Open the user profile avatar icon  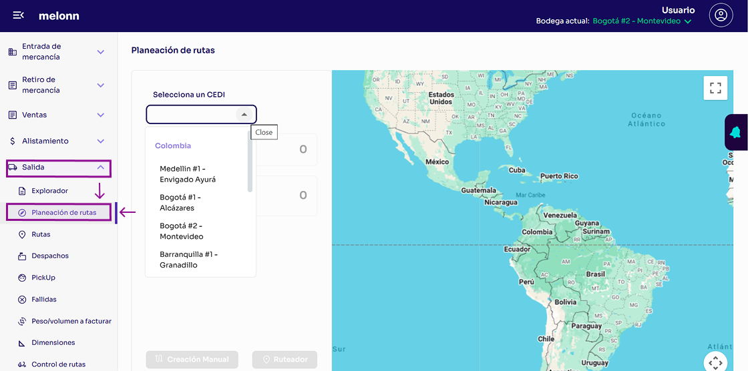[x=721, y=15]
